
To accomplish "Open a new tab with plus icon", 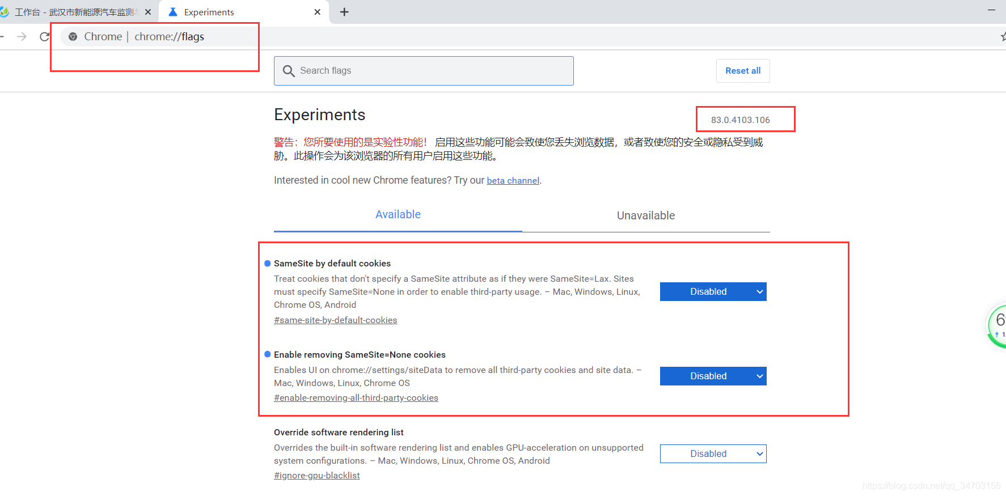I will point(344,12).
